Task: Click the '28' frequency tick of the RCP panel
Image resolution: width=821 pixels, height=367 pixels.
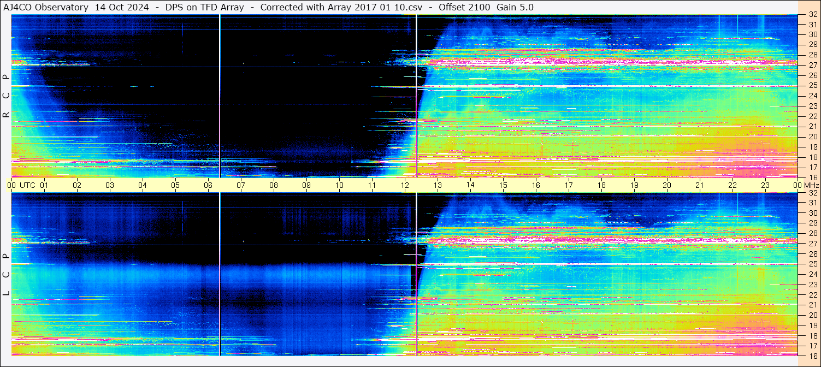Action: click(812, 55)
